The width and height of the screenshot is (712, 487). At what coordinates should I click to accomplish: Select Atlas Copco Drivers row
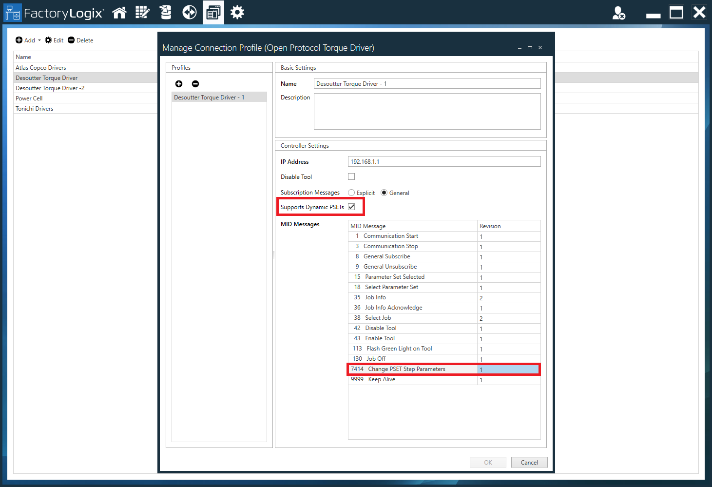click(x=86, y=68)
